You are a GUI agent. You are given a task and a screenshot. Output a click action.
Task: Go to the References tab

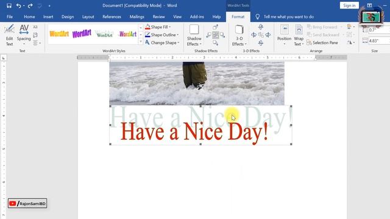point(112,16)
